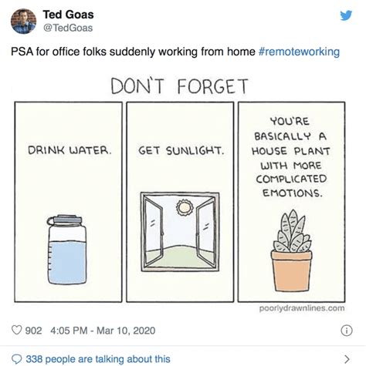The image size is (366, 366).
Task: Click the Twitter bird logo
Action: (346, 15)
